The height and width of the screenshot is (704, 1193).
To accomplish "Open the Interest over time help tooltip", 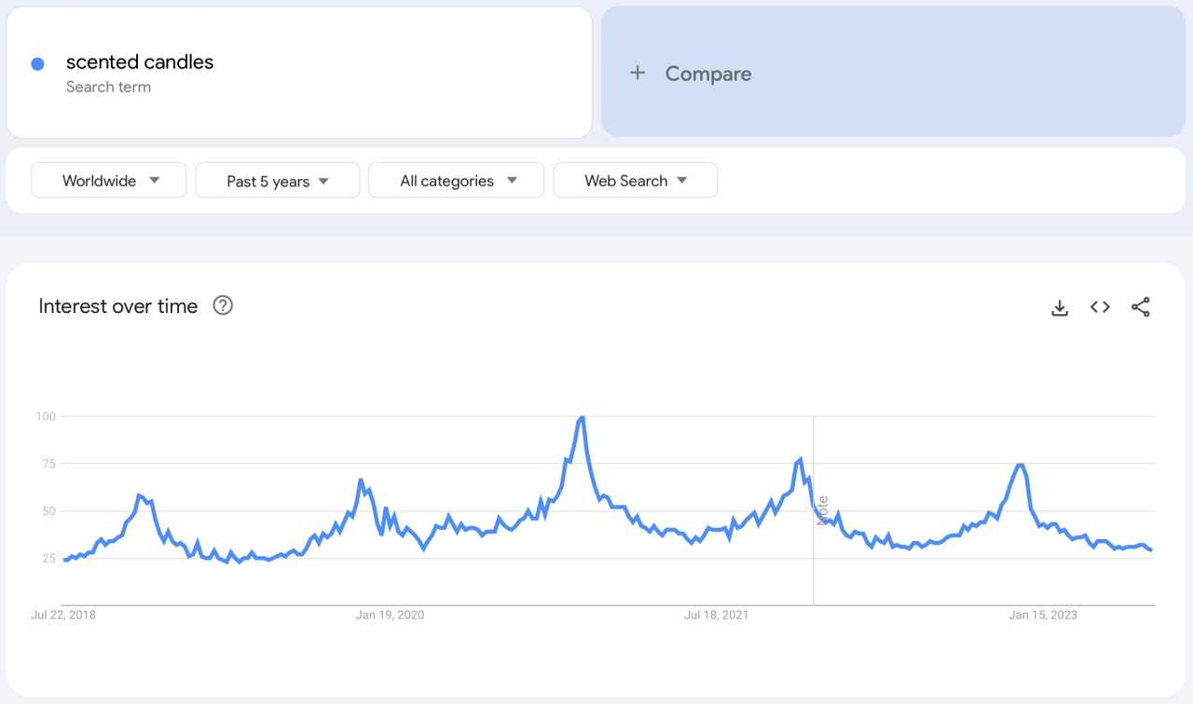I will pyautogui.click(x=222, y=305).
